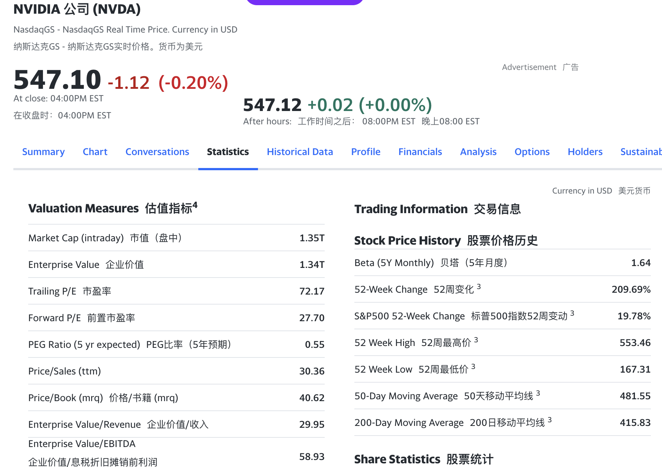Click the 200-Day Moving Average value 415.83
This screenshot has width=662, height=467.
coord(635,423)
